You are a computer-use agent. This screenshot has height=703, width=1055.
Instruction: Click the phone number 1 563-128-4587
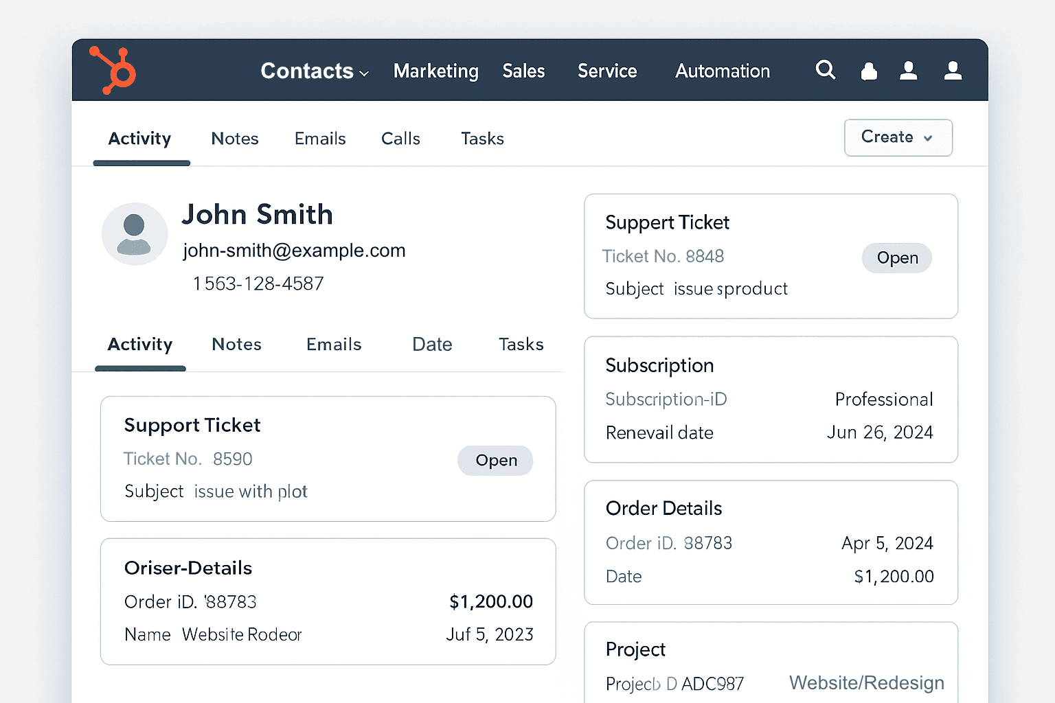coord(258,284)
